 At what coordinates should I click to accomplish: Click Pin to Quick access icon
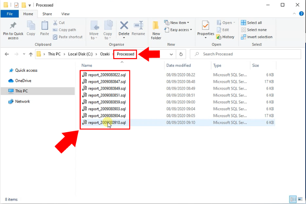[13, 26]
